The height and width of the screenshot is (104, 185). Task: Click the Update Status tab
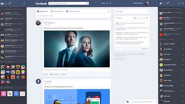tap(43, 11)
